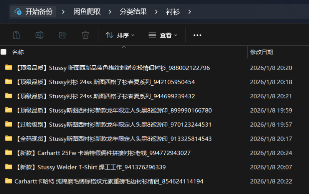Image resolution: width=309 pixels, height=194 pixels.
Task: Go to 闲鱼爬取 in the breadcrumb path
Action: tap(87, 12)
